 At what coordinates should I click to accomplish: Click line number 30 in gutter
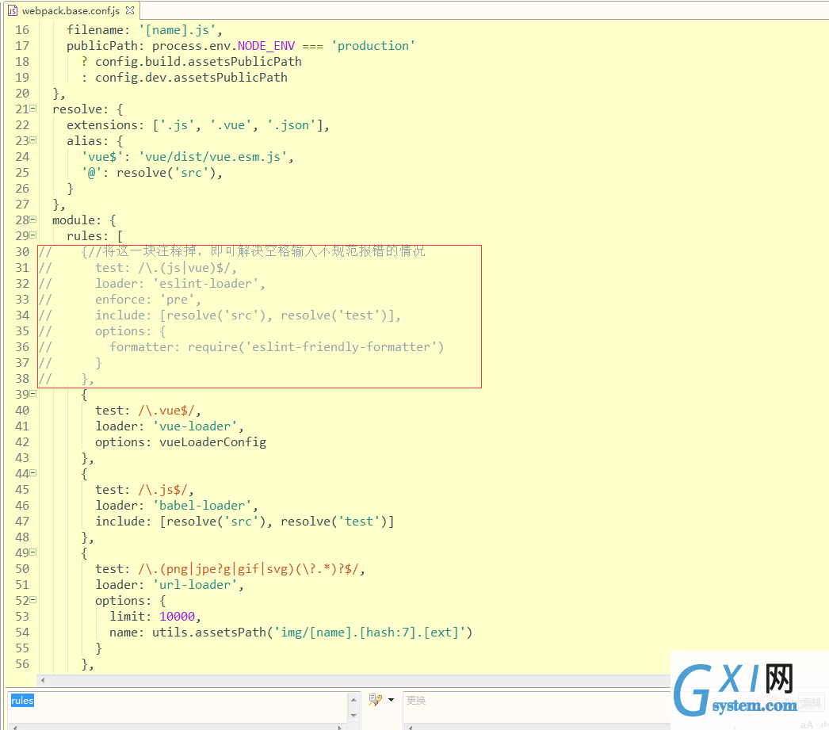(22, 252)
